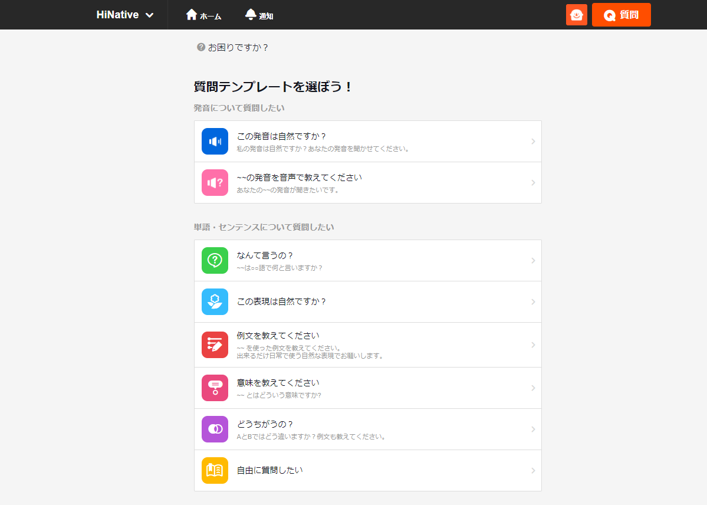The width and height of the screenshot is (707, 505).
Task: Click the pink speaker question icon
Action: [x=215, y=183]
